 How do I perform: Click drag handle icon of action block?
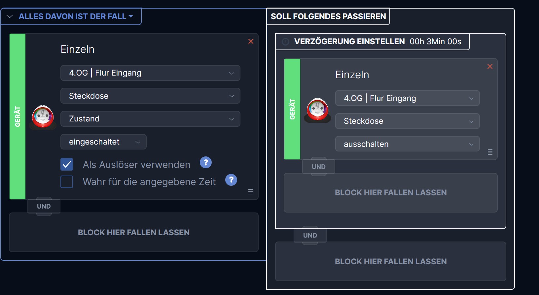[490, 152]
